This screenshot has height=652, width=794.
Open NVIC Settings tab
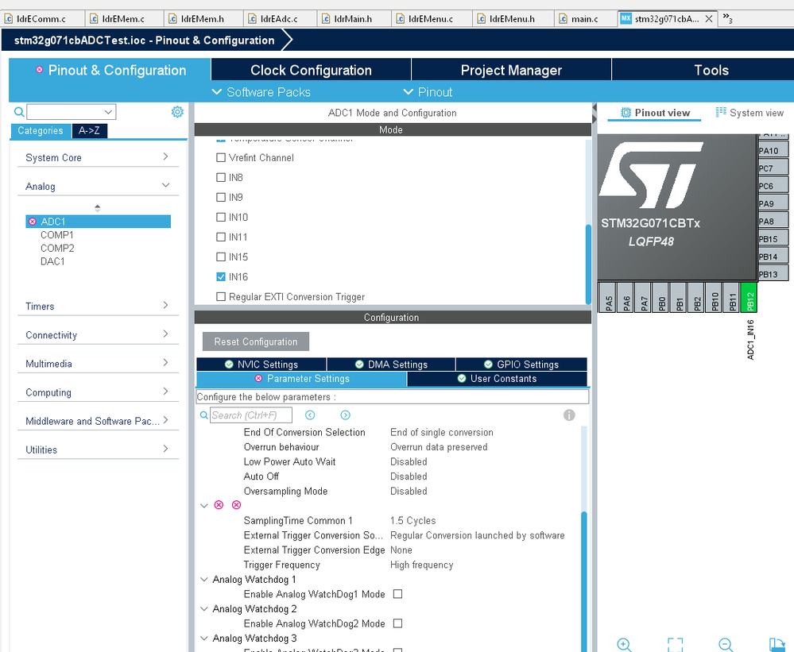pos(261,365)
